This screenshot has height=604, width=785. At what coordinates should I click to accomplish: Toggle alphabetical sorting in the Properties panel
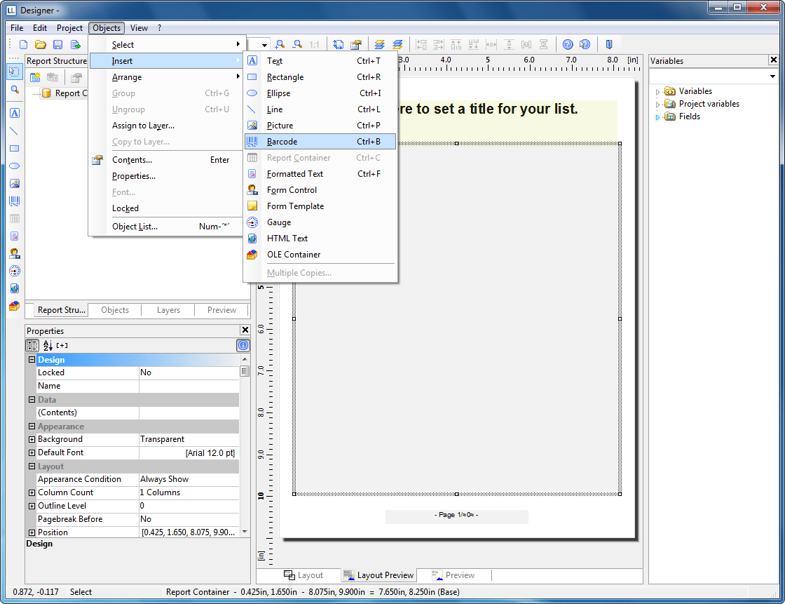46,345
